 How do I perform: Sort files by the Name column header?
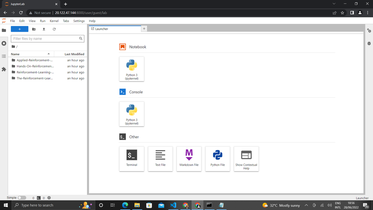pyautogui.click(x=31, y=54)
